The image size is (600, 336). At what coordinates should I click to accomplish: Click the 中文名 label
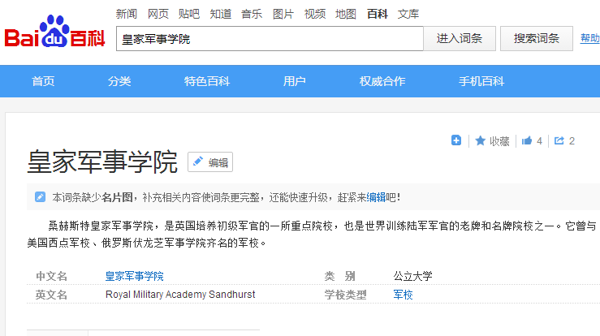click(51, 276)
